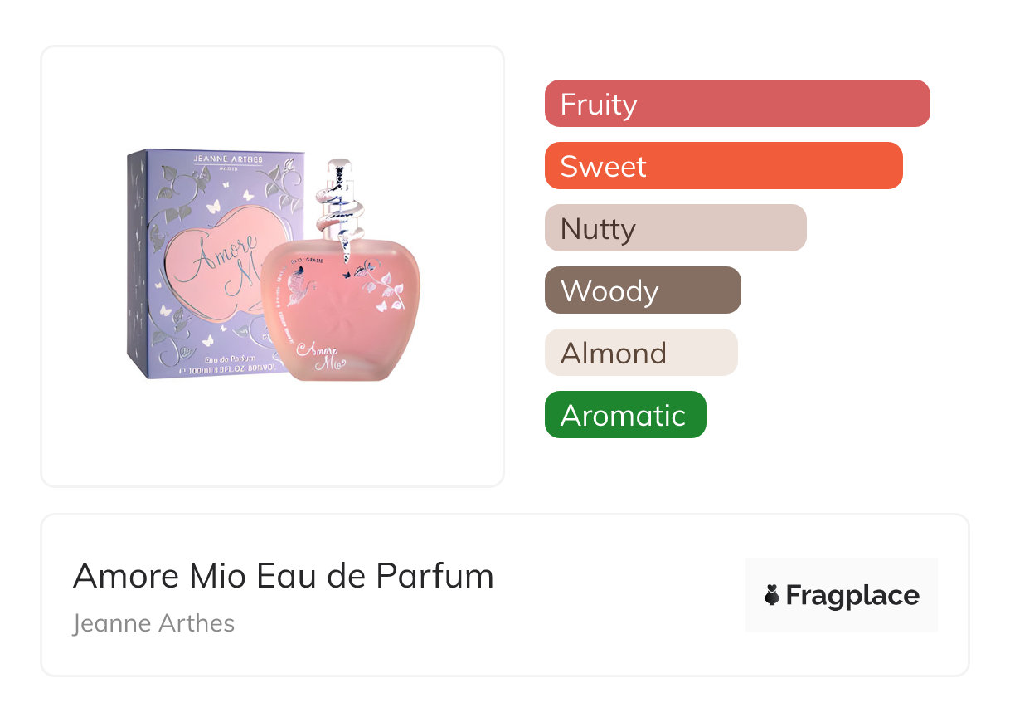
Task: Click the Fragplace wordmark text
Action: [x=852, y=595]
